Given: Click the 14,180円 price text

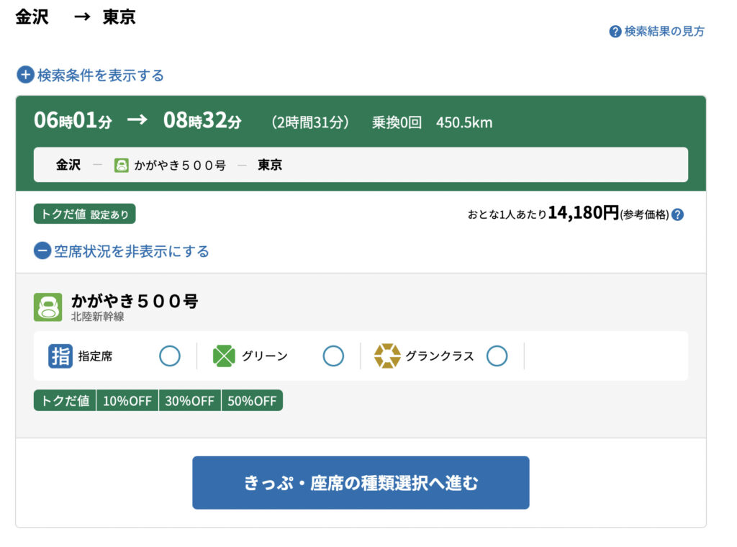Looking at the screenshot, I should [x=583, y=213].
